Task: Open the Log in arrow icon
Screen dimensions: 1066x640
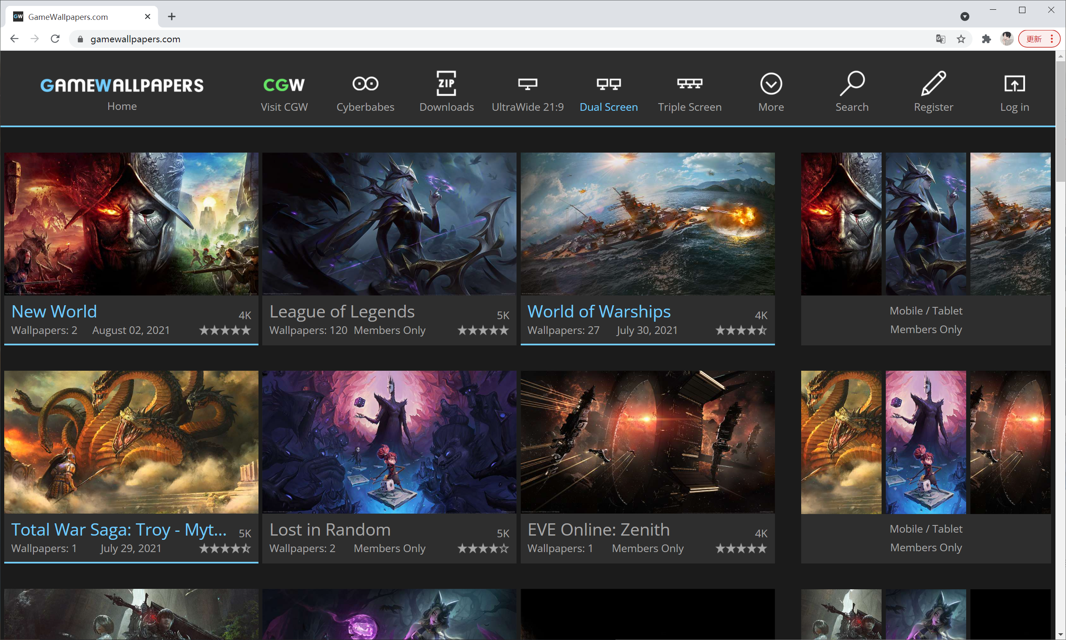Action: [x=1014, y=84]
